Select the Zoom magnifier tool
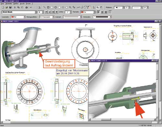Viewport: 162px width, 127px height. [x=98, y=7]
